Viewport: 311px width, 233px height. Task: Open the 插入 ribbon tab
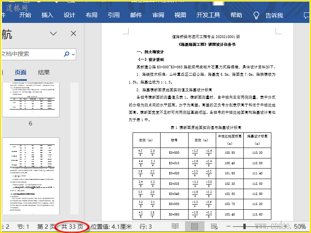pyautogui.click(x=47, y=15)
